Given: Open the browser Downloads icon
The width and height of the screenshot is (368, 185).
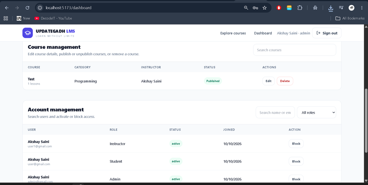Looking at the screenshot, I should [331, 8].
